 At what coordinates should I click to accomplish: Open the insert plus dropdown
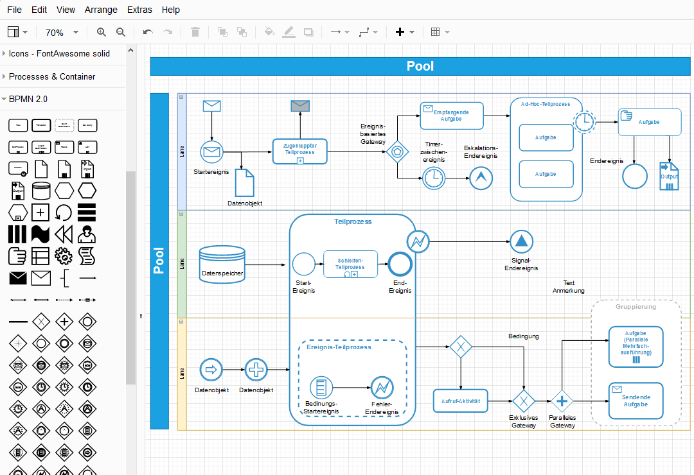(405, 32)
